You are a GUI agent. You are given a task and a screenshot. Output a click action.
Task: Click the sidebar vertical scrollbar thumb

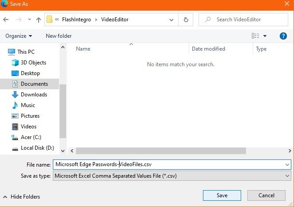click(x=63, y=111)
